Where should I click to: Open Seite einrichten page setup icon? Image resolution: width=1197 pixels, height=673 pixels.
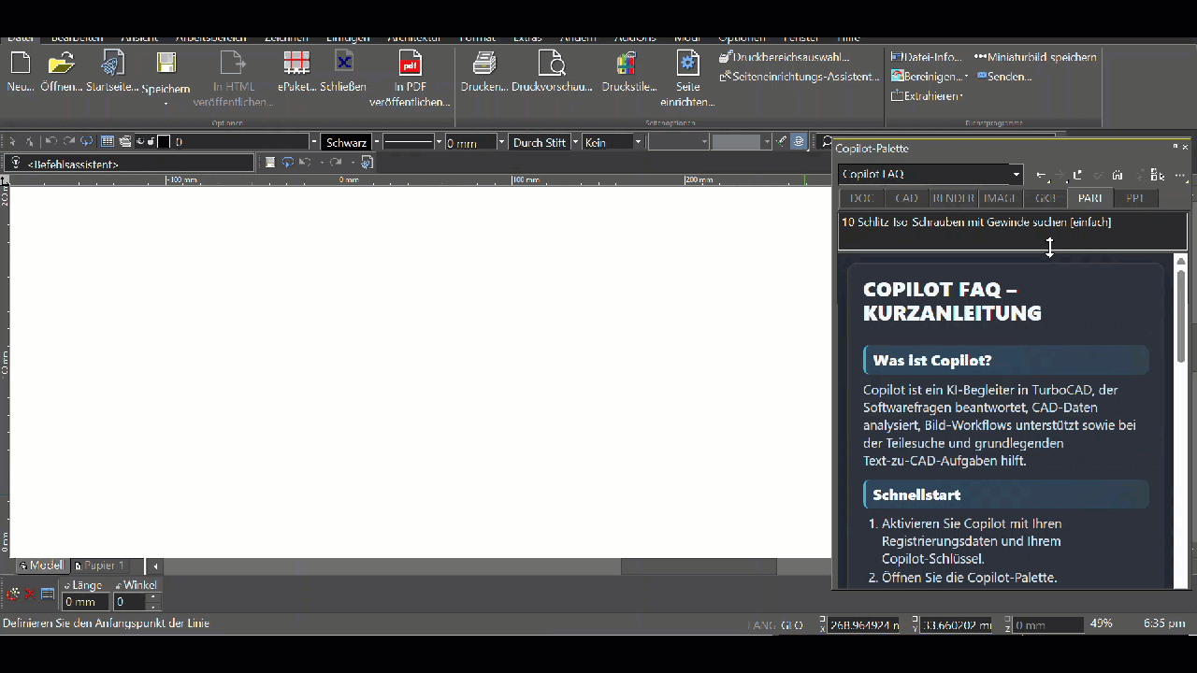click(687, 64)
